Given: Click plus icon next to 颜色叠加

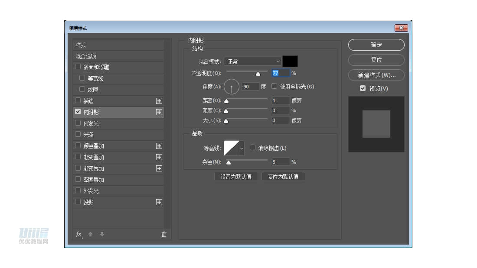Looking at the screenshot, I should pos(159,146).
